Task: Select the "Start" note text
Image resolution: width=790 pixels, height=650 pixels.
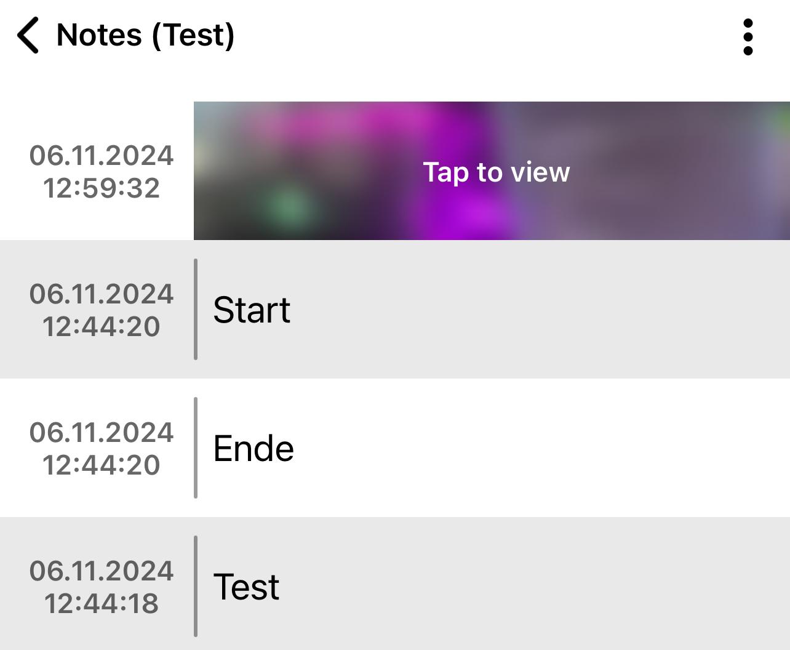Action: (x=252, y=310)
